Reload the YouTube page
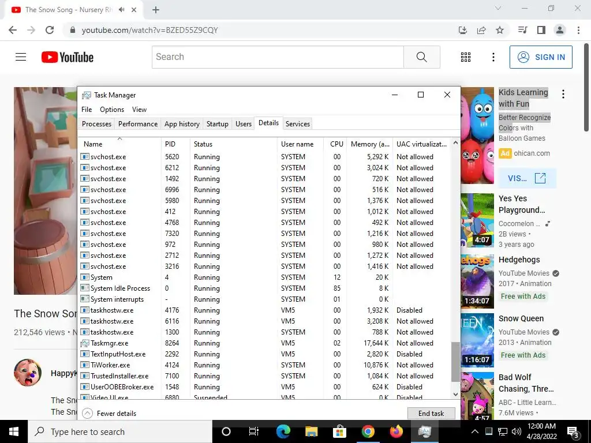This screenshot has width=591, height=443. pyautogui.click(x=50, y=30)
